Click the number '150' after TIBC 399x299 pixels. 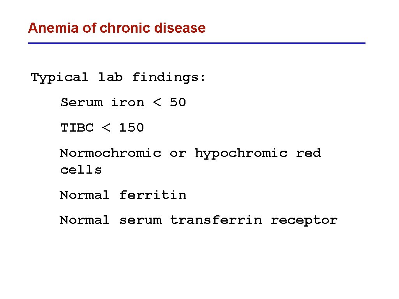(132, 128)
